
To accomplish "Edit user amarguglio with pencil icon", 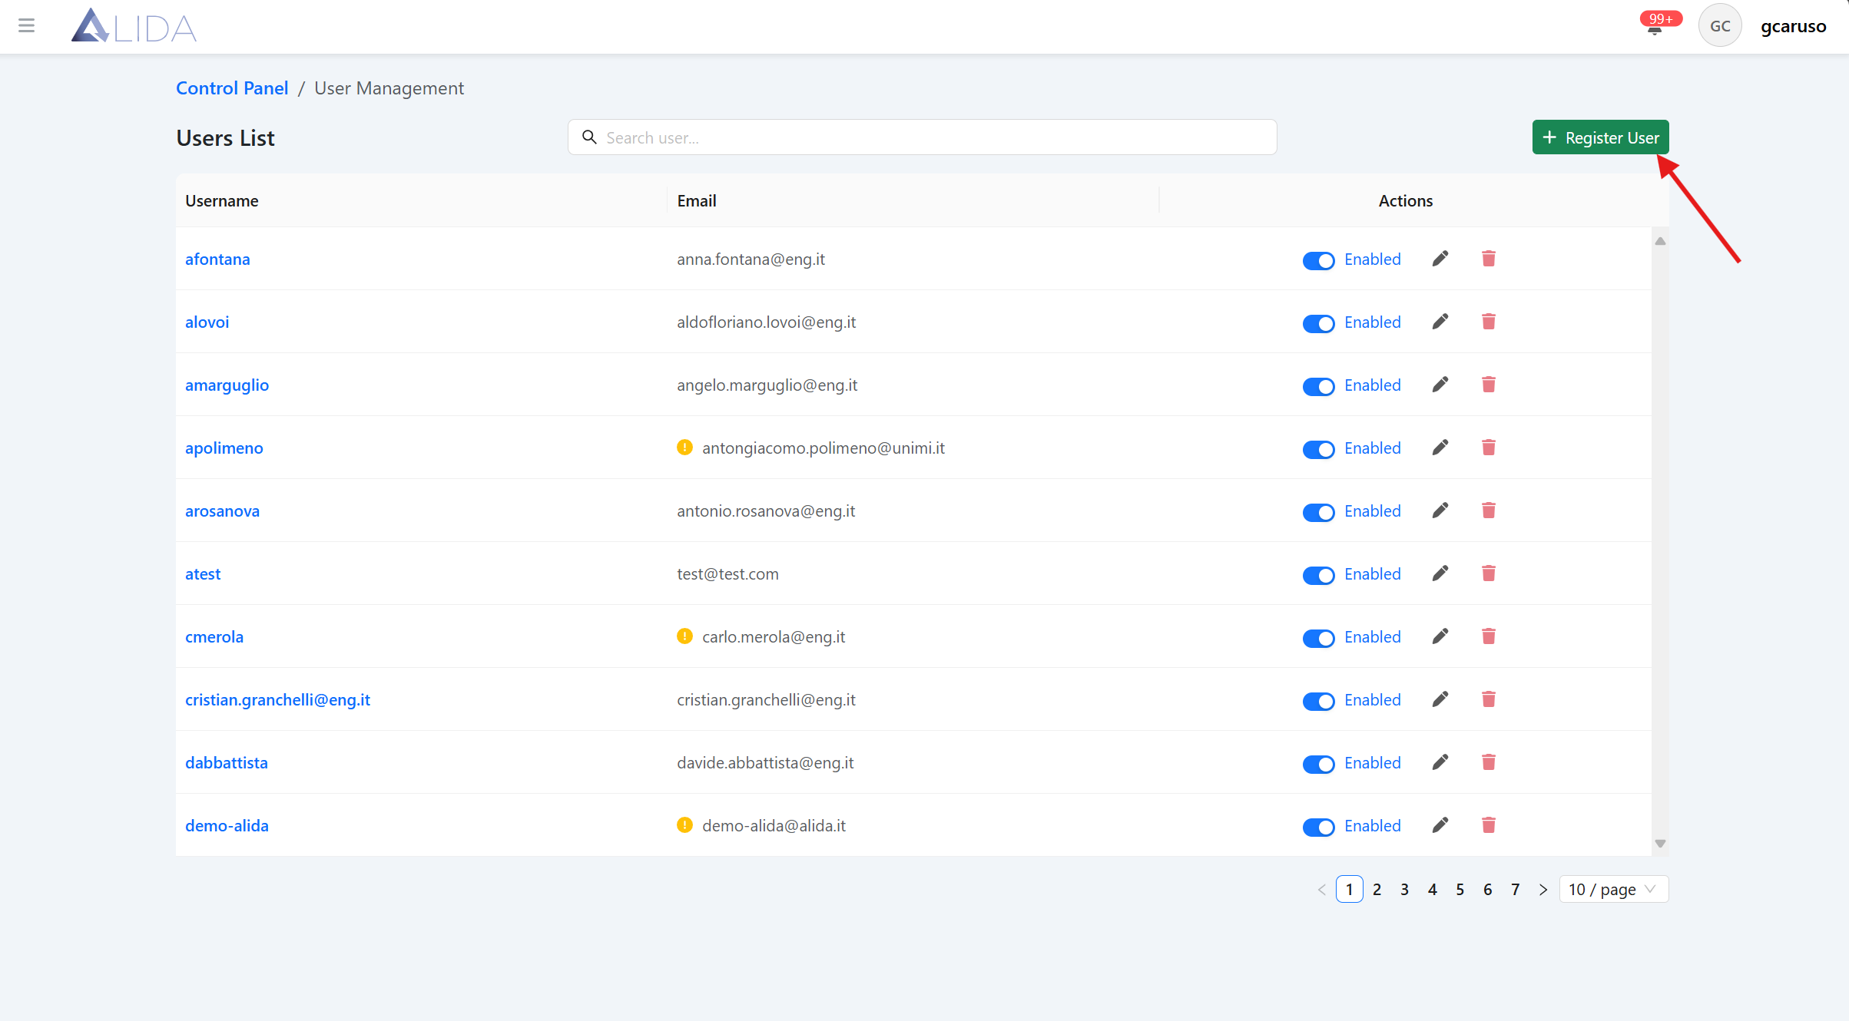I will point(1440,385).
